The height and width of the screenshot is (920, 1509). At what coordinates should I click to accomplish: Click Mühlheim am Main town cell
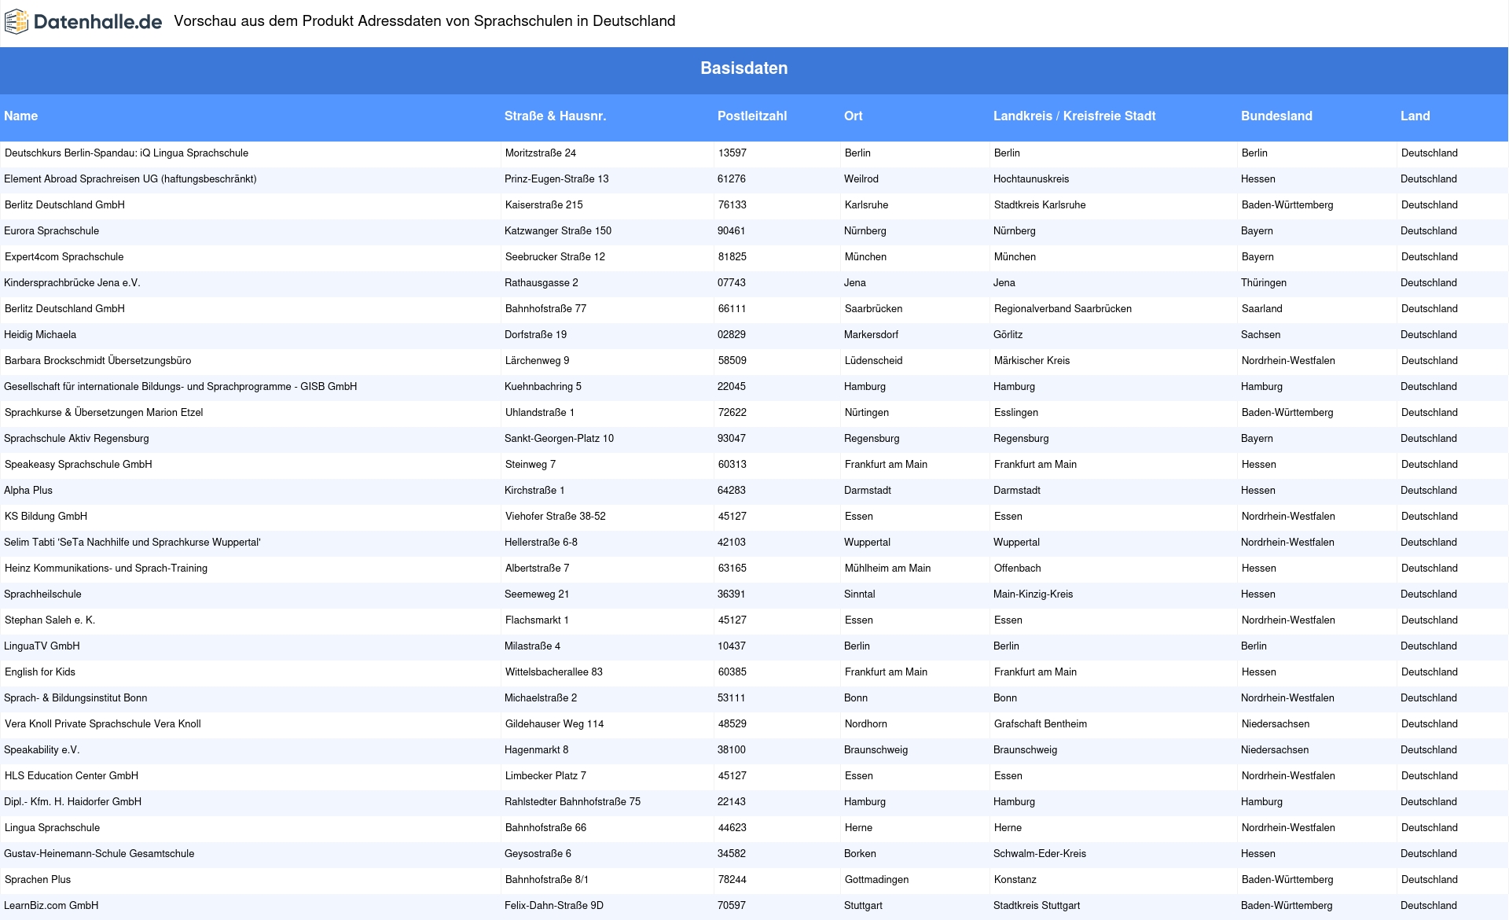888,569
